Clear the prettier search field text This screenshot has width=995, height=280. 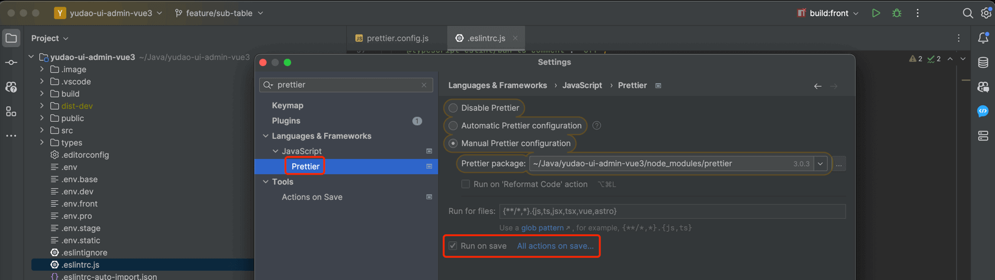point(424,85)
